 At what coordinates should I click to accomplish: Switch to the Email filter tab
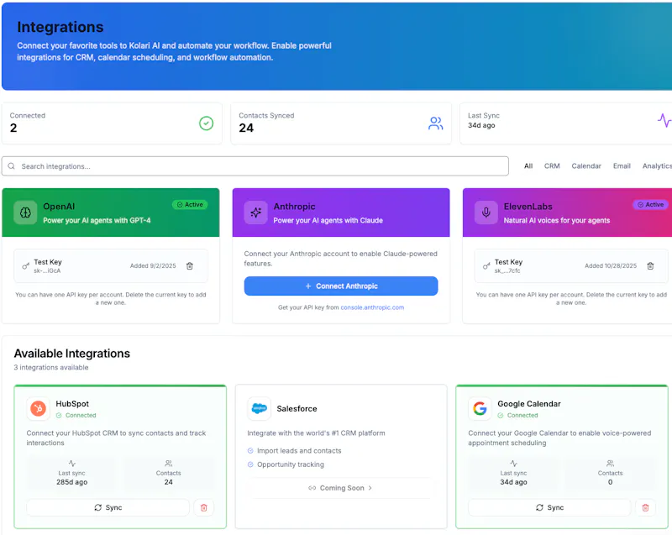(622, 166)
